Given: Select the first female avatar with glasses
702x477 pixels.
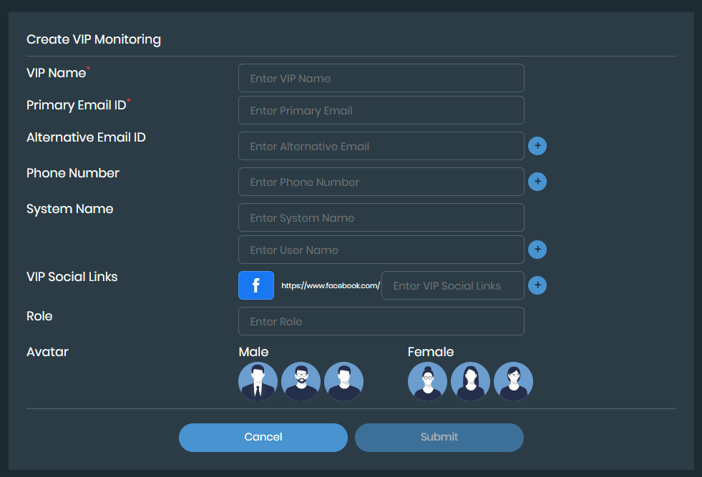Looking at the screenshot, I should [427, 381].
